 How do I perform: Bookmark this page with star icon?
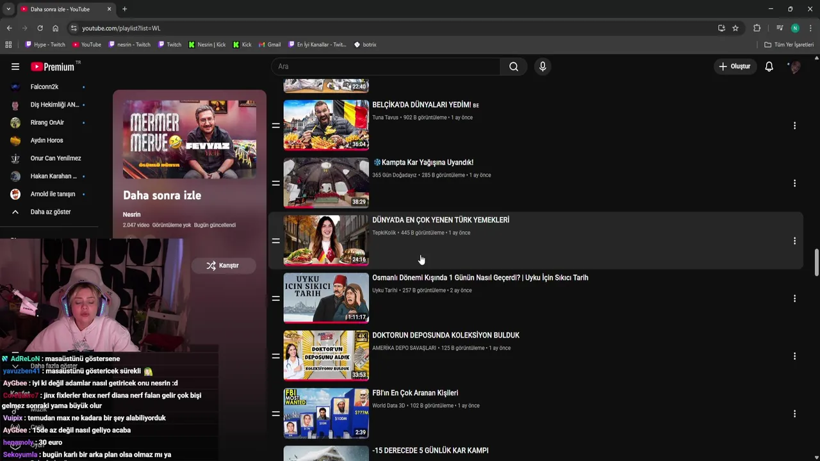(735, 28)
